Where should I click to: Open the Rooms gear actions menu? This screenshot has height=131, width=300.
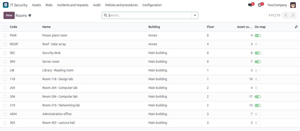30,15
